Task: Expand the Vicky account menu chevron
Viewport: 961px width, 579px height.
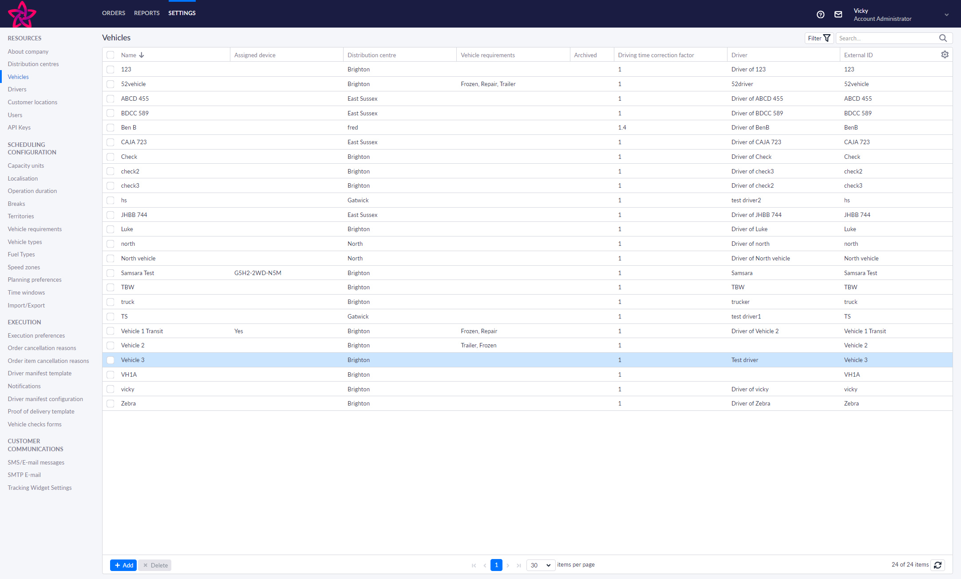Action: [946, 15]
